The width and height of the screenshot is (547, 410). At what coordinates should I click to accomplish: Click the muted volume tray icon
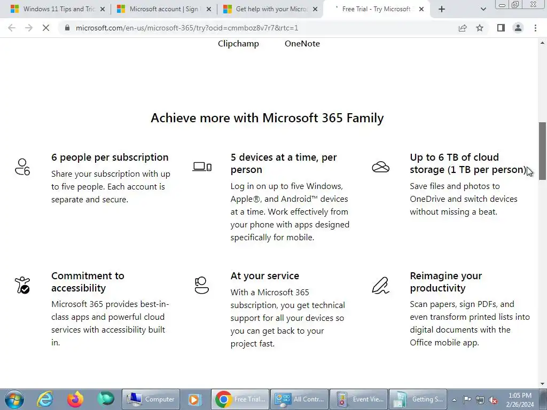pos(493,400)
